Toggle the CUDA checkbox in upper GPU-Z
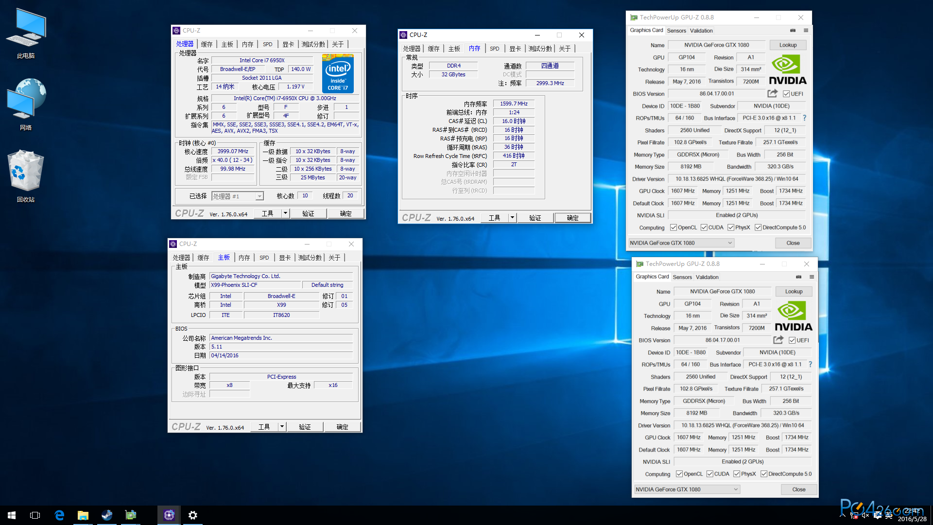Screen dimensions: 933x525 pyautogui.click(x=704, y=227)
